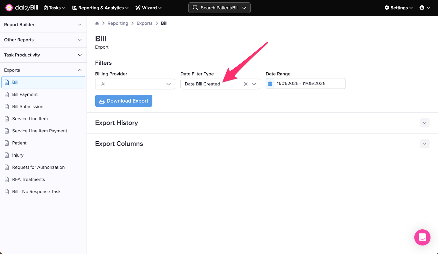Expand the Export History section

point(425,123)
